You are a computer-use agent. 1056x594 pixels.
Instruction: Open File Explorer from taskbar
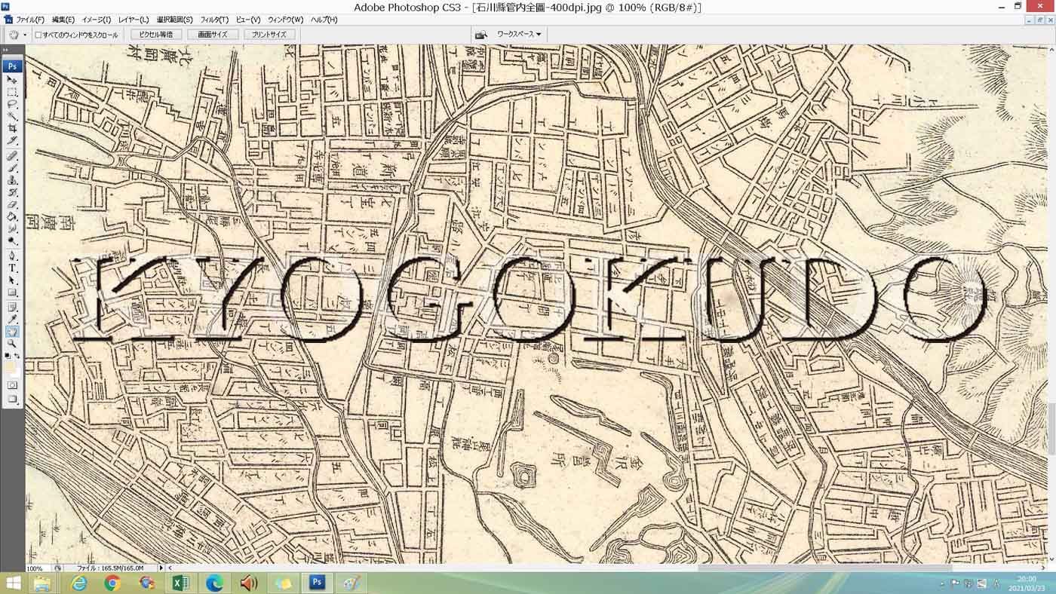pyautogui.click(x=42, y=583)
